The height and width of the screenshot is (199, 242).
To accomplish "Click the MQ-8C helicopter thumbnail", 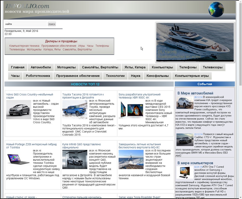I will (131, 159).
